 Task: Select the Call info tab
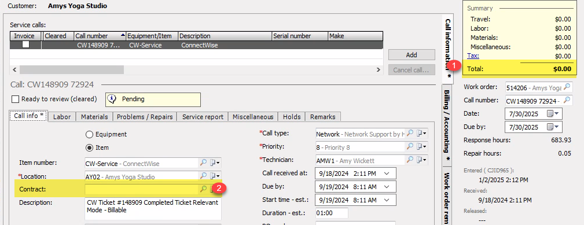tap(28, 116)
